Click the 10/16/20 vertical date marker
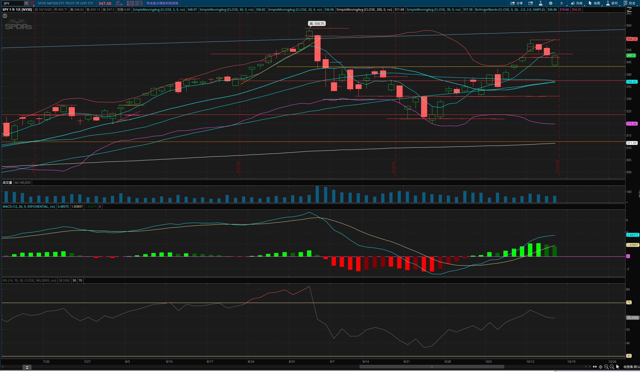 click(x=557, y=166)
